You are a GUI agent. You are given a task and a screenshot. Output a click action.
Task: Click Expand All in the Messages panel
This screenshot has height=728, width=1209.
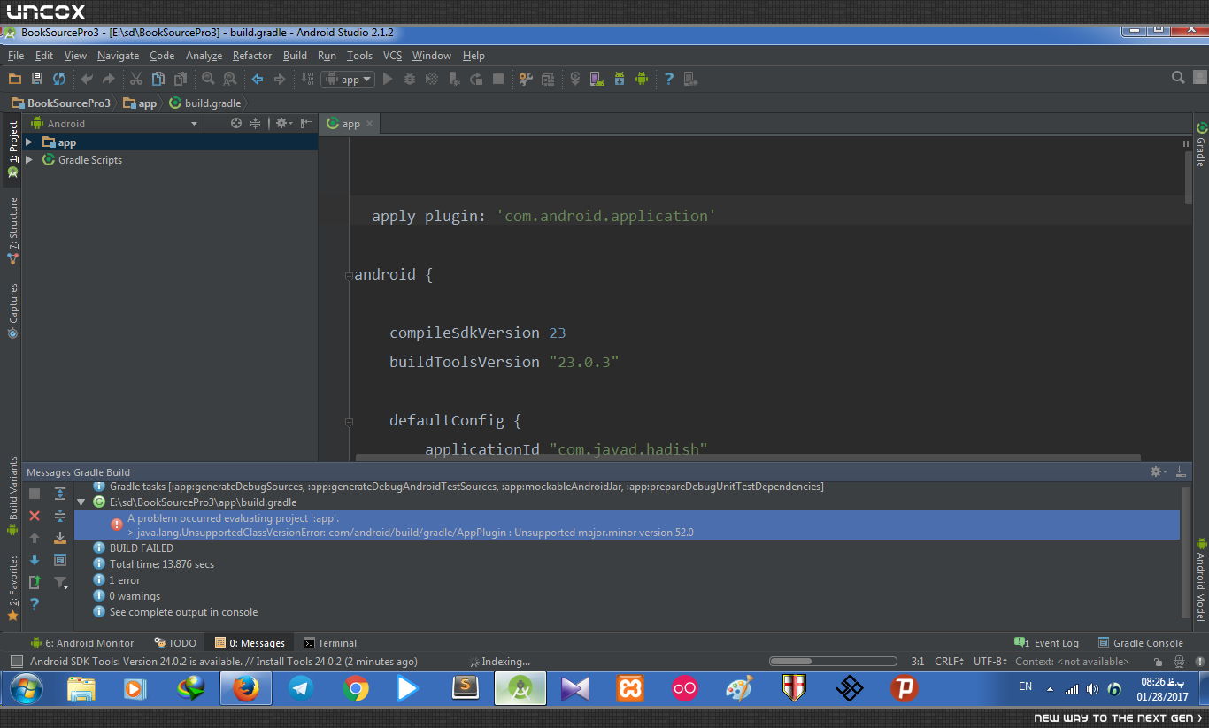[x=60, y=494]
